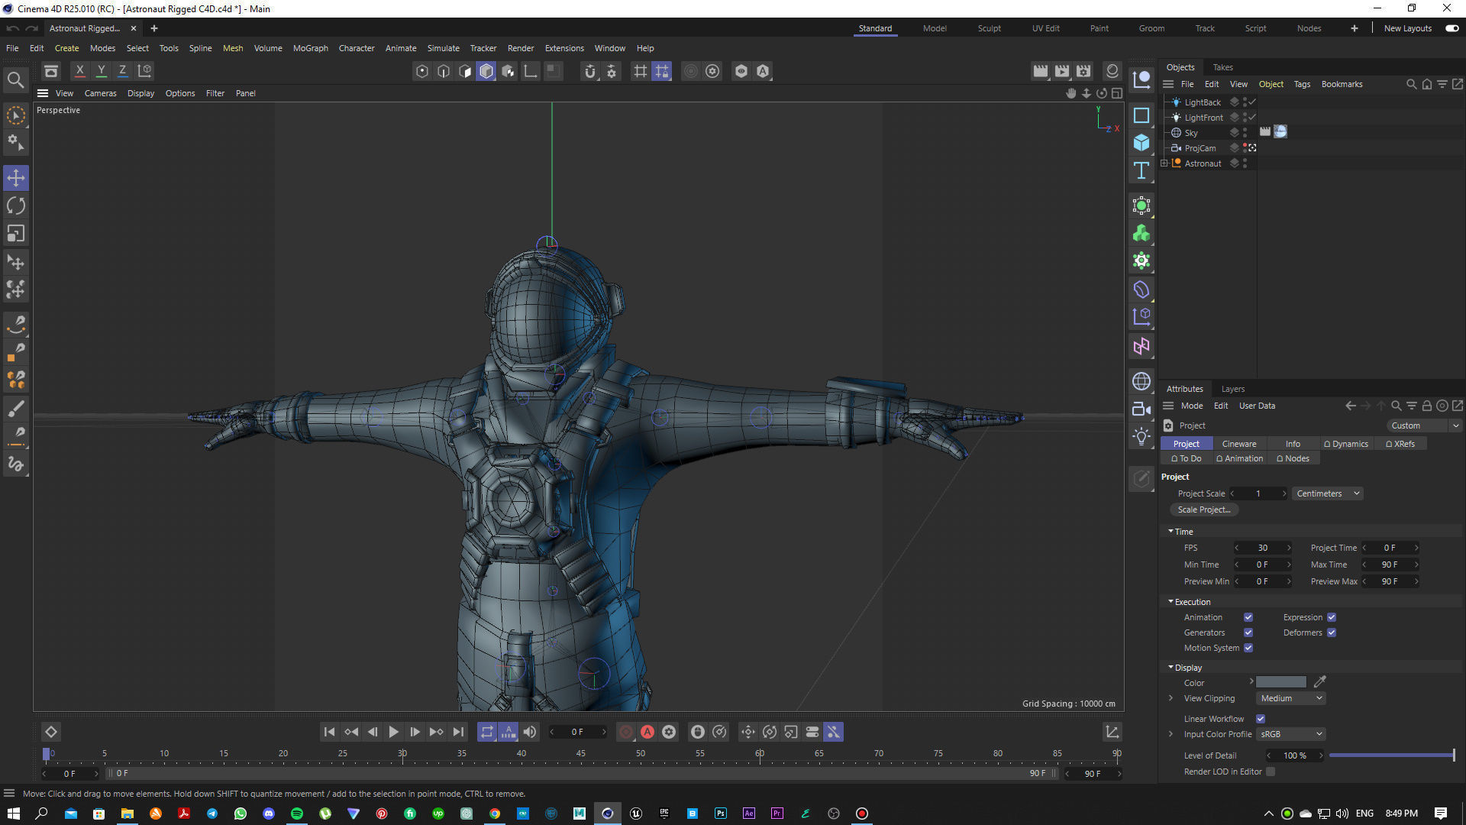Open the Windows Start menu
Image resolution: width=1466 pixels, height=825 pixels.
13,814
